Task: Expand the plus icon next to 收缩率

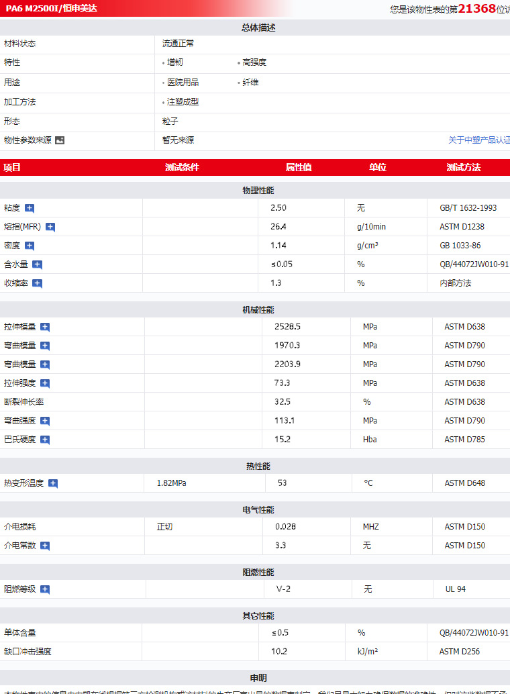Action: (x=38, y=283)
